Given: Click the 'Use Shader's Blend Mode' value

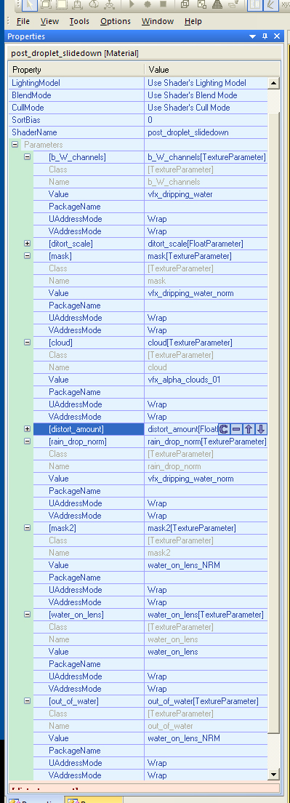Looking at the screenshot, I should [193, 95].
